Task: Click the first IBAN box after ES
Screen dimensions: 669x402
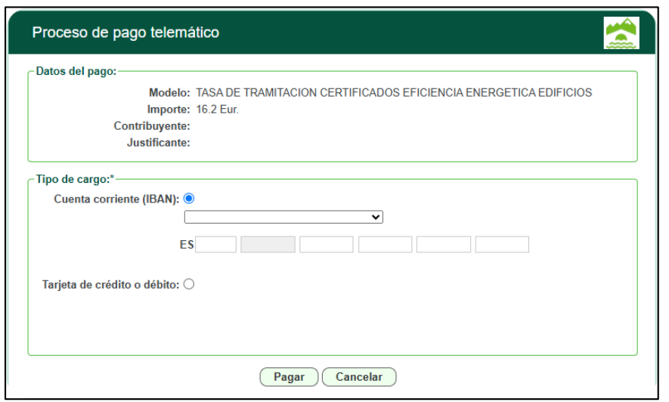Action: click(x=216, y=245)
